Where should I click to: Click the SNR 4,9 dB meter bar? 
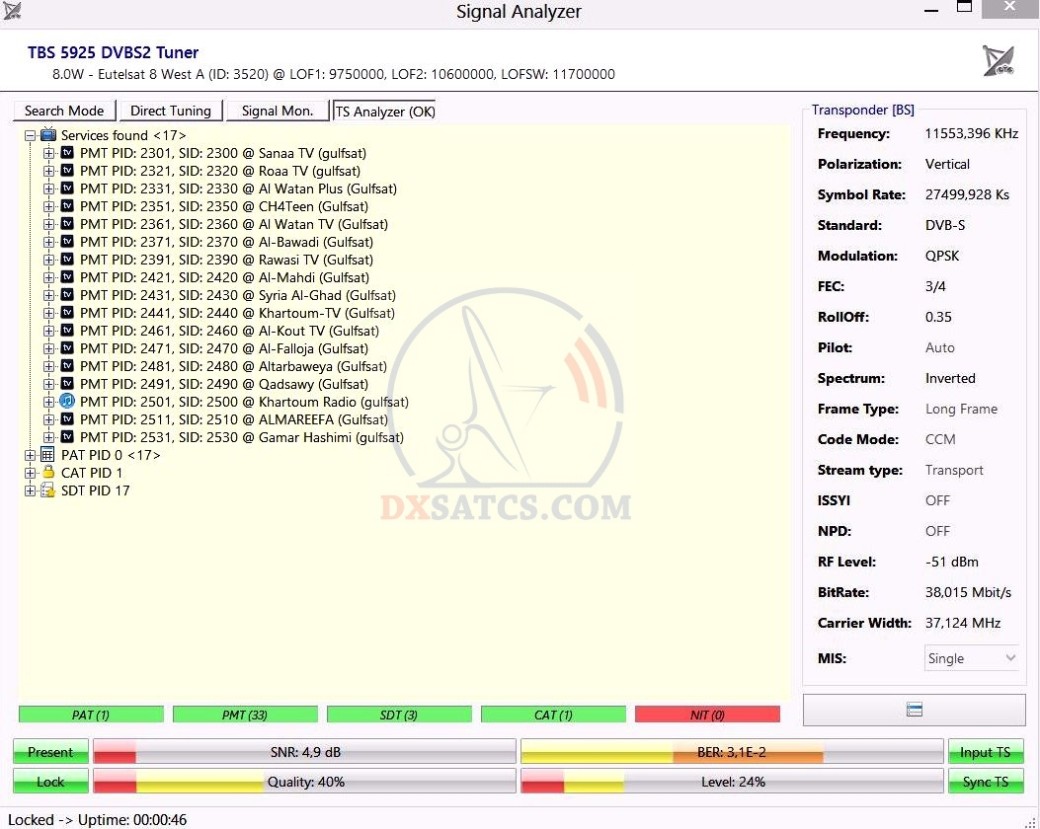click(304, 751)
